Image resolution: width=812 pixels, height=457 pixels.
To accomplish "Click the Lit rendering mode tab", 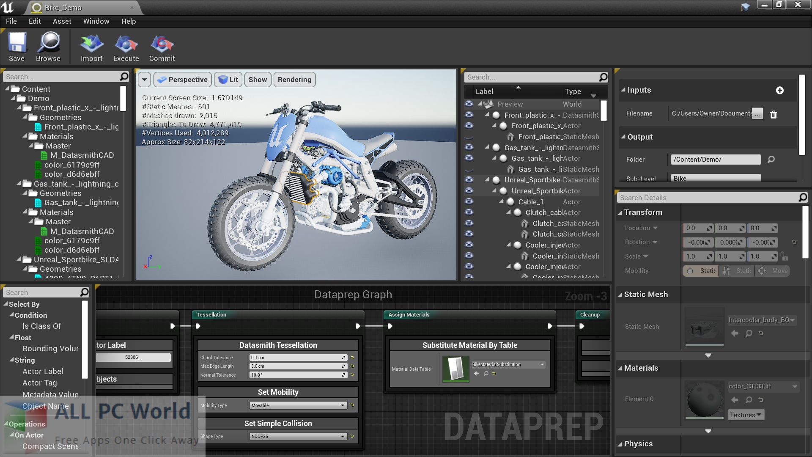I will (228, 79).
